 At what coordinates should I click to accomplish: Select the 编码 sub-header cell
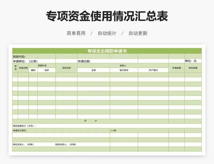click(33, 70)
